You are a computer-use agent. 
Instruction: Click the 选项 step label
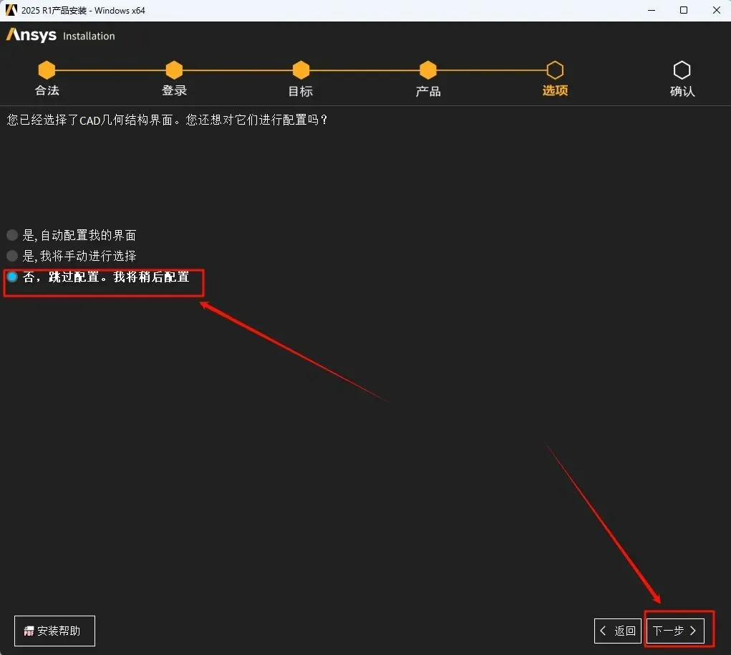coord(555,90)
